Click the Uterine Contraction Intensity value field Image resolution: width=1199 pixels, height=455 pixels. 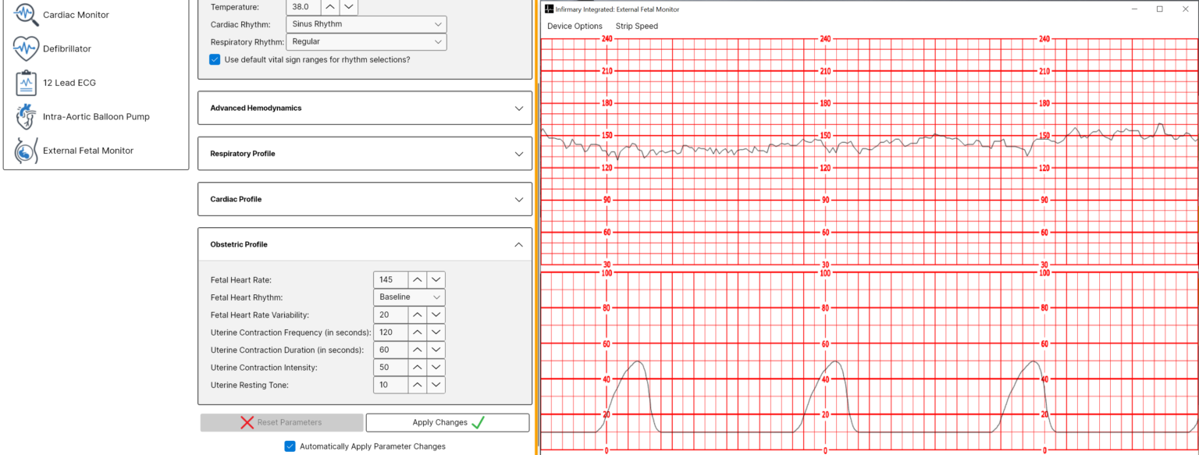[x=390, y=367]
